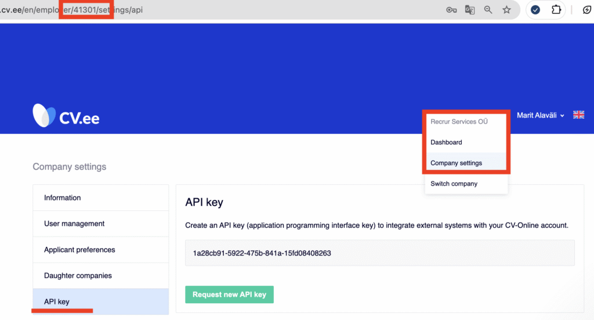Open the Extensions puzzle piece menu
This screenshot has height=320, width=594.
point(556,10)
